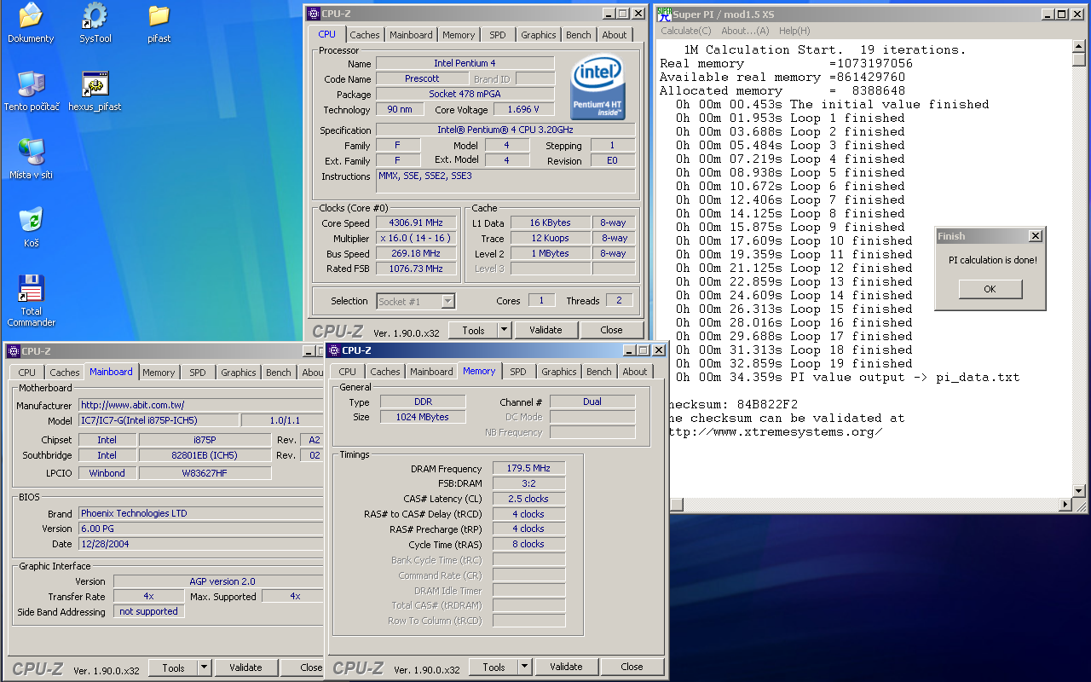Click Super PI vertical scrollbar up arrow
Screen dimensions: 1091x682
coord(1079,47)
